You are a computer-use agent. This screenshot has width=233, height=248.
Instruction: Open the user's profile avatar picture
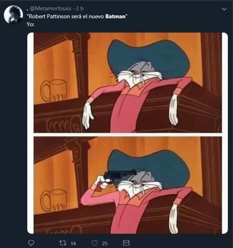(13, 15)
